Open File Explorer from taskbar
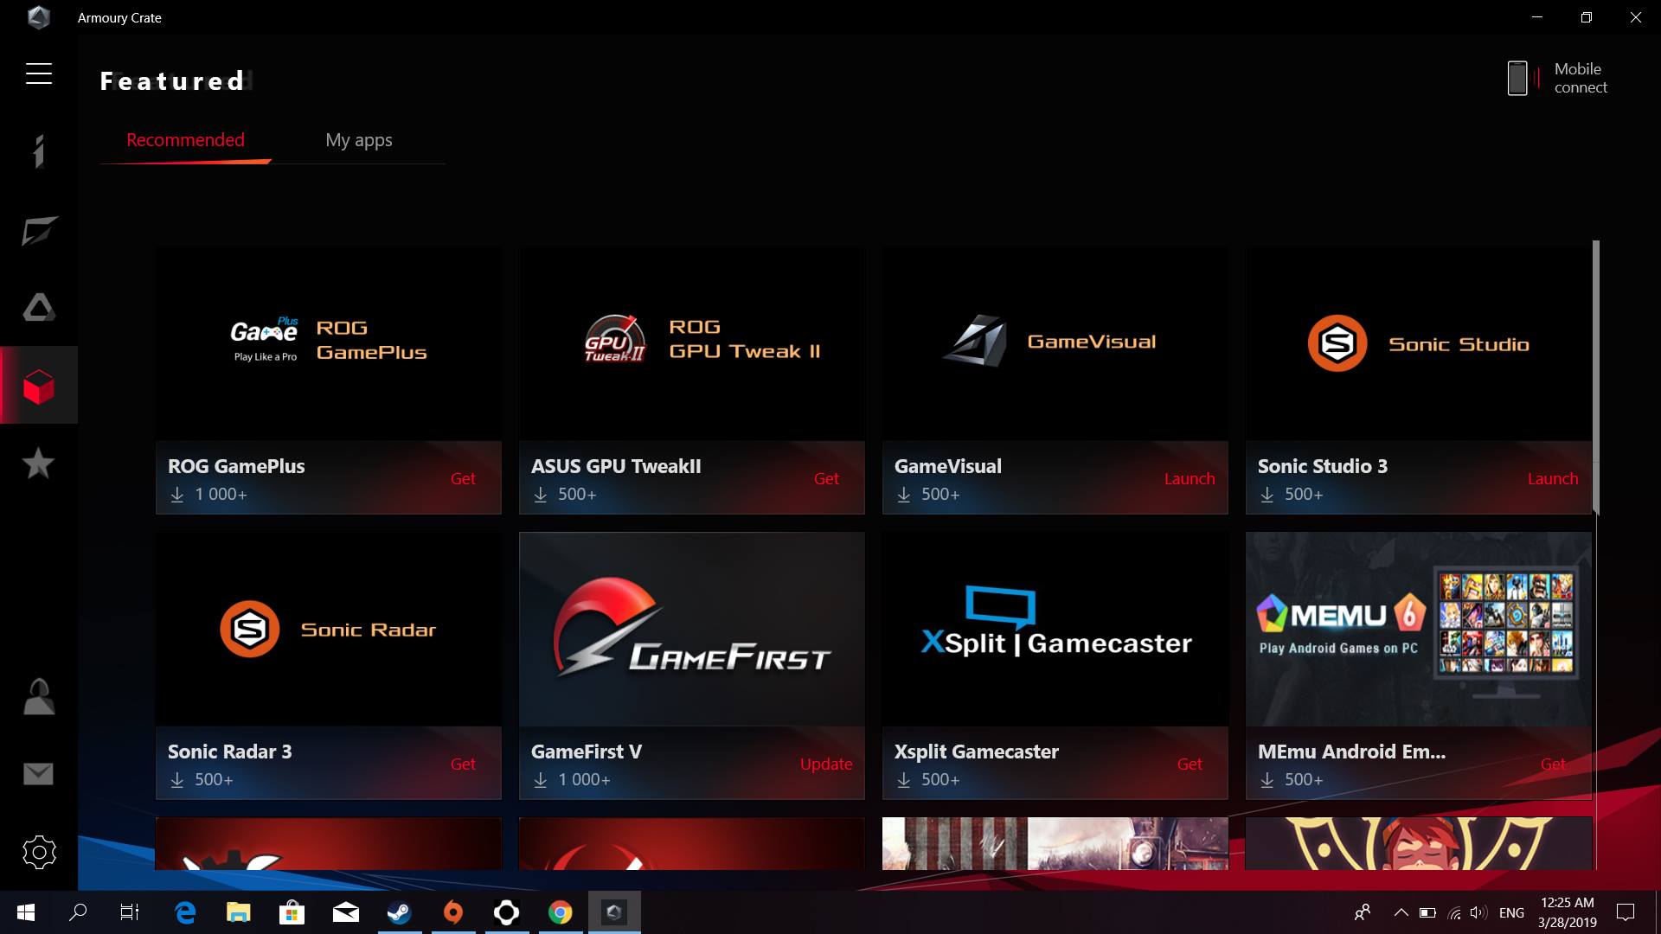The height and width of the screenshot is (934, 1661). tap(239, 912)
